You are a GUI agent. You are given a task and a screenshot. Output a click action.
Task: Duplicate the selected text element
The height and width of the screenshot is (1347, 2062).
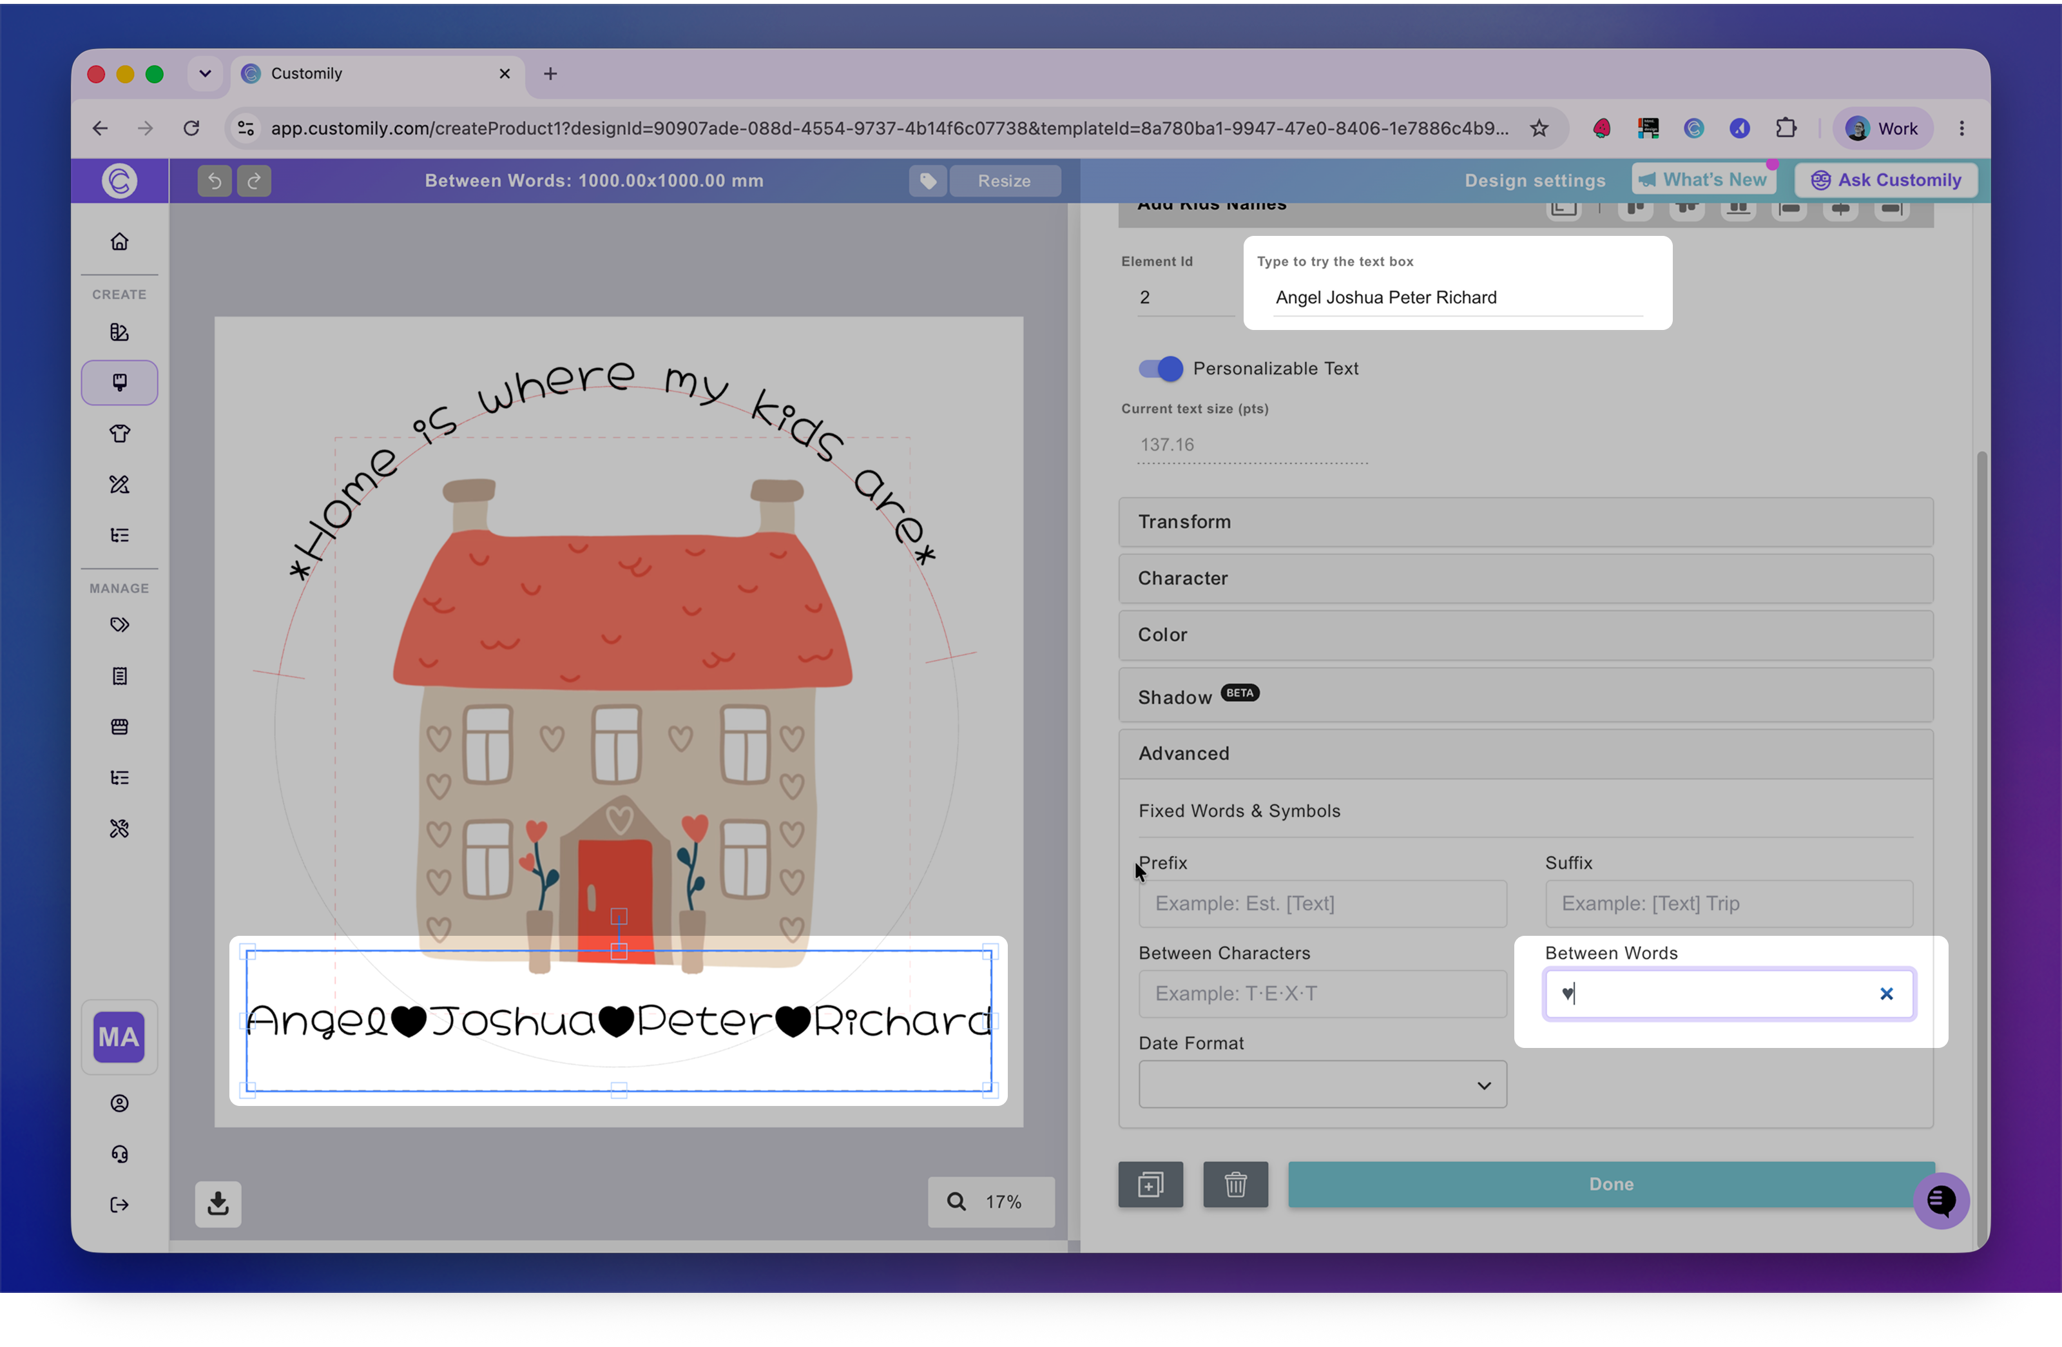point(1151,1184)
